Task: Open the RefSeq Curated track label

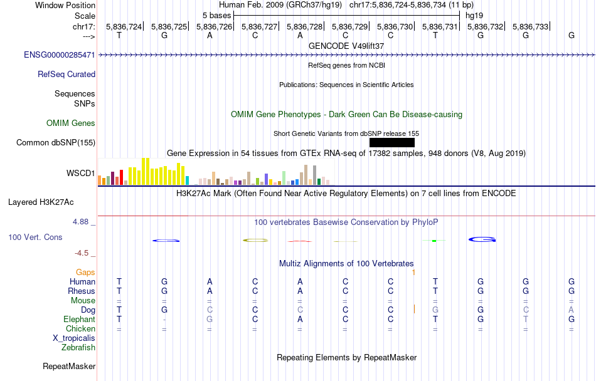Action: click(x=67, y=74)
